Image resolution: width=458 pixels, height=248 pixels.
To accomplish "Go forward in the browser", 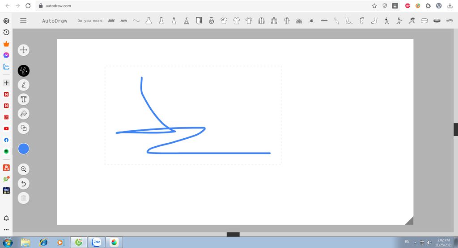I will pyautogui.click(x=18, y=5).
